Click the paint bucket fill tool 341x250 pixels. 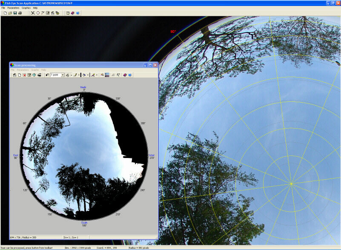click(x=84, y=75)
